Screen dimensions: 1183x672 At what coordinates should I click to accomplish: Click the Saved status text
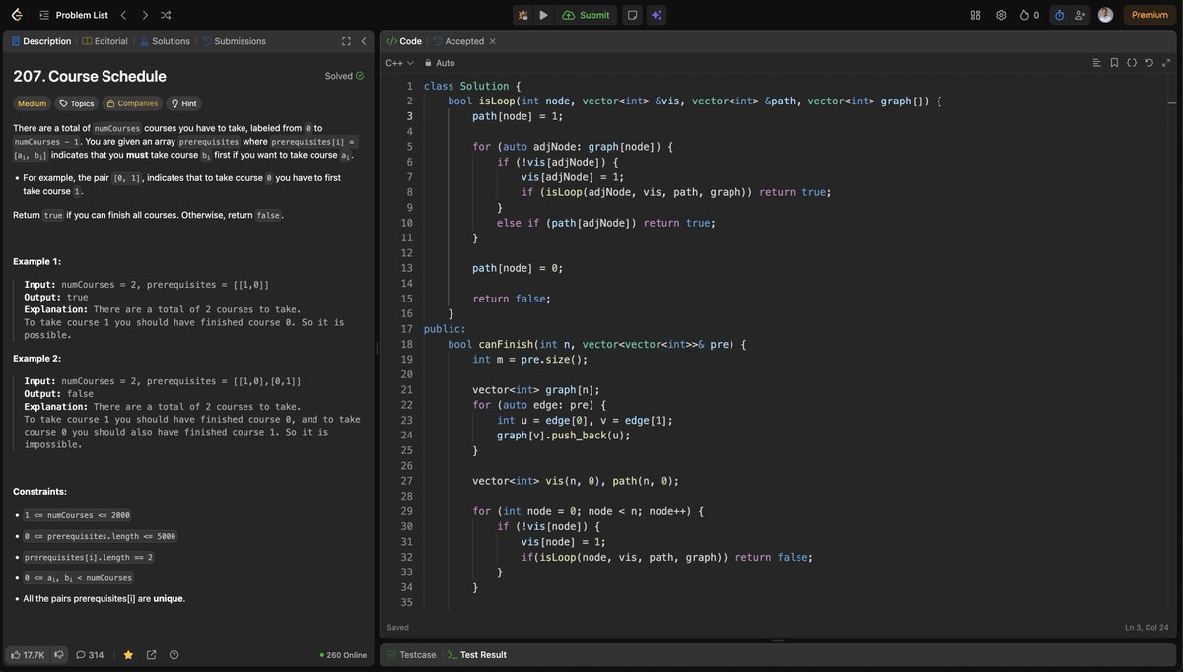(398, 628)
